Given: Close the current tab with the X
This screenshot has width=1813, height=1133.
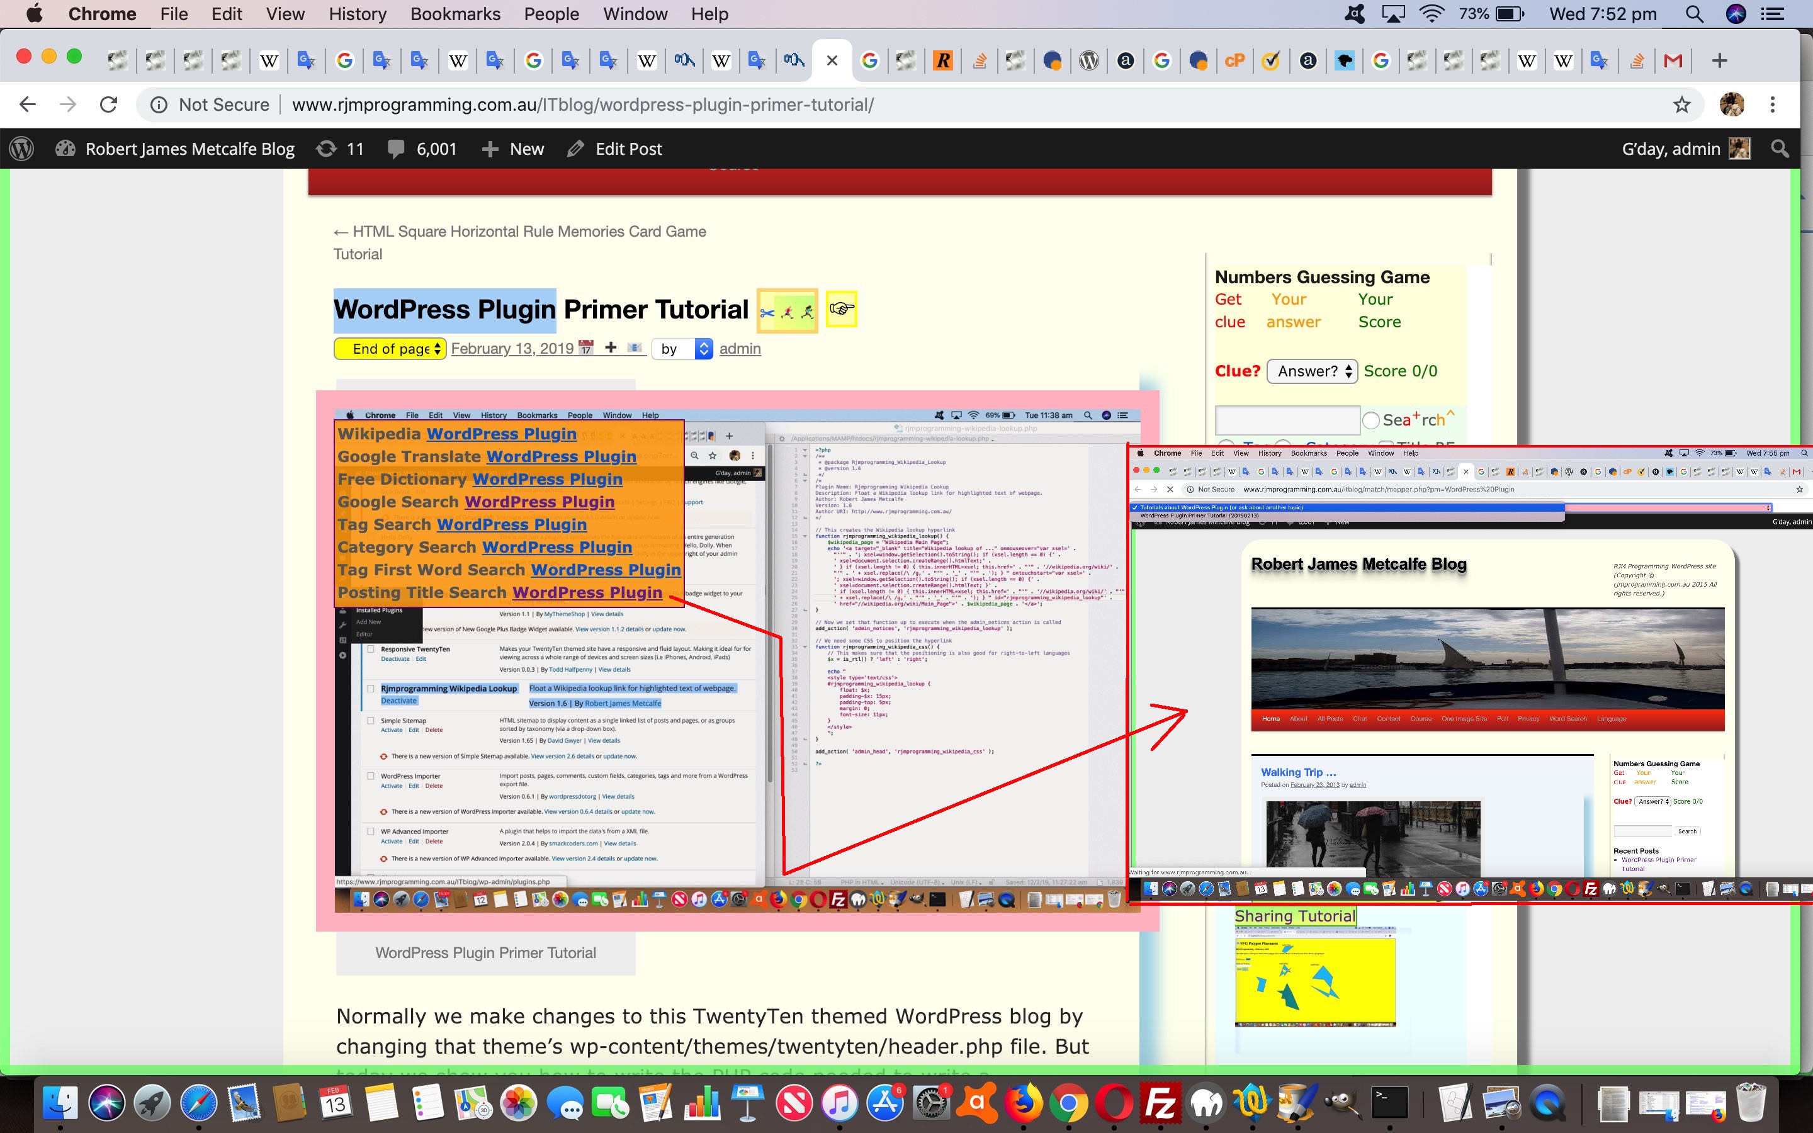Looking at the screenshot, I should coord(832,60).
